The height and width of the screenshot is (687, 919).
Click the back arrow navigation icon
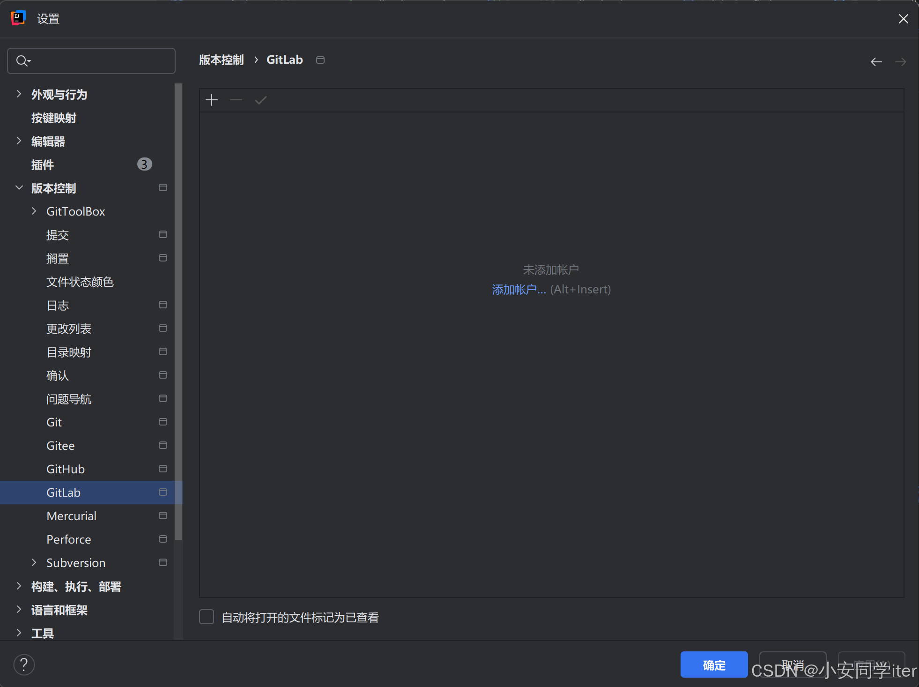tap(876, 62)
